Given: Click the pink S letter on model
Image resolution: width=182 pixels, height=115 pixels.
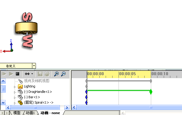Looking at the screenshot, I should click(x=27, y=16).
